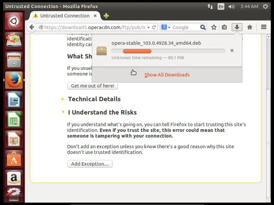
Task: Click the site identity globe icon
Action: point(41,27)
